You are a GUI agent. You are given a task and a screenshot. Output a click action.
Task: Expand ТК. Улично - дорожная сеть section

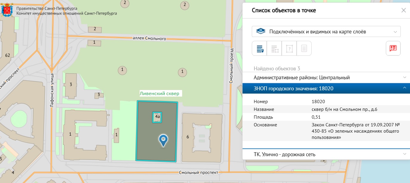(x=326, y=154)
